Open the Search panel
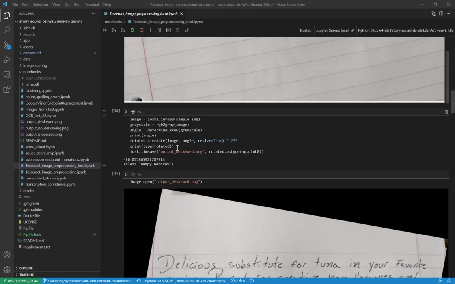 coord(6,29)
